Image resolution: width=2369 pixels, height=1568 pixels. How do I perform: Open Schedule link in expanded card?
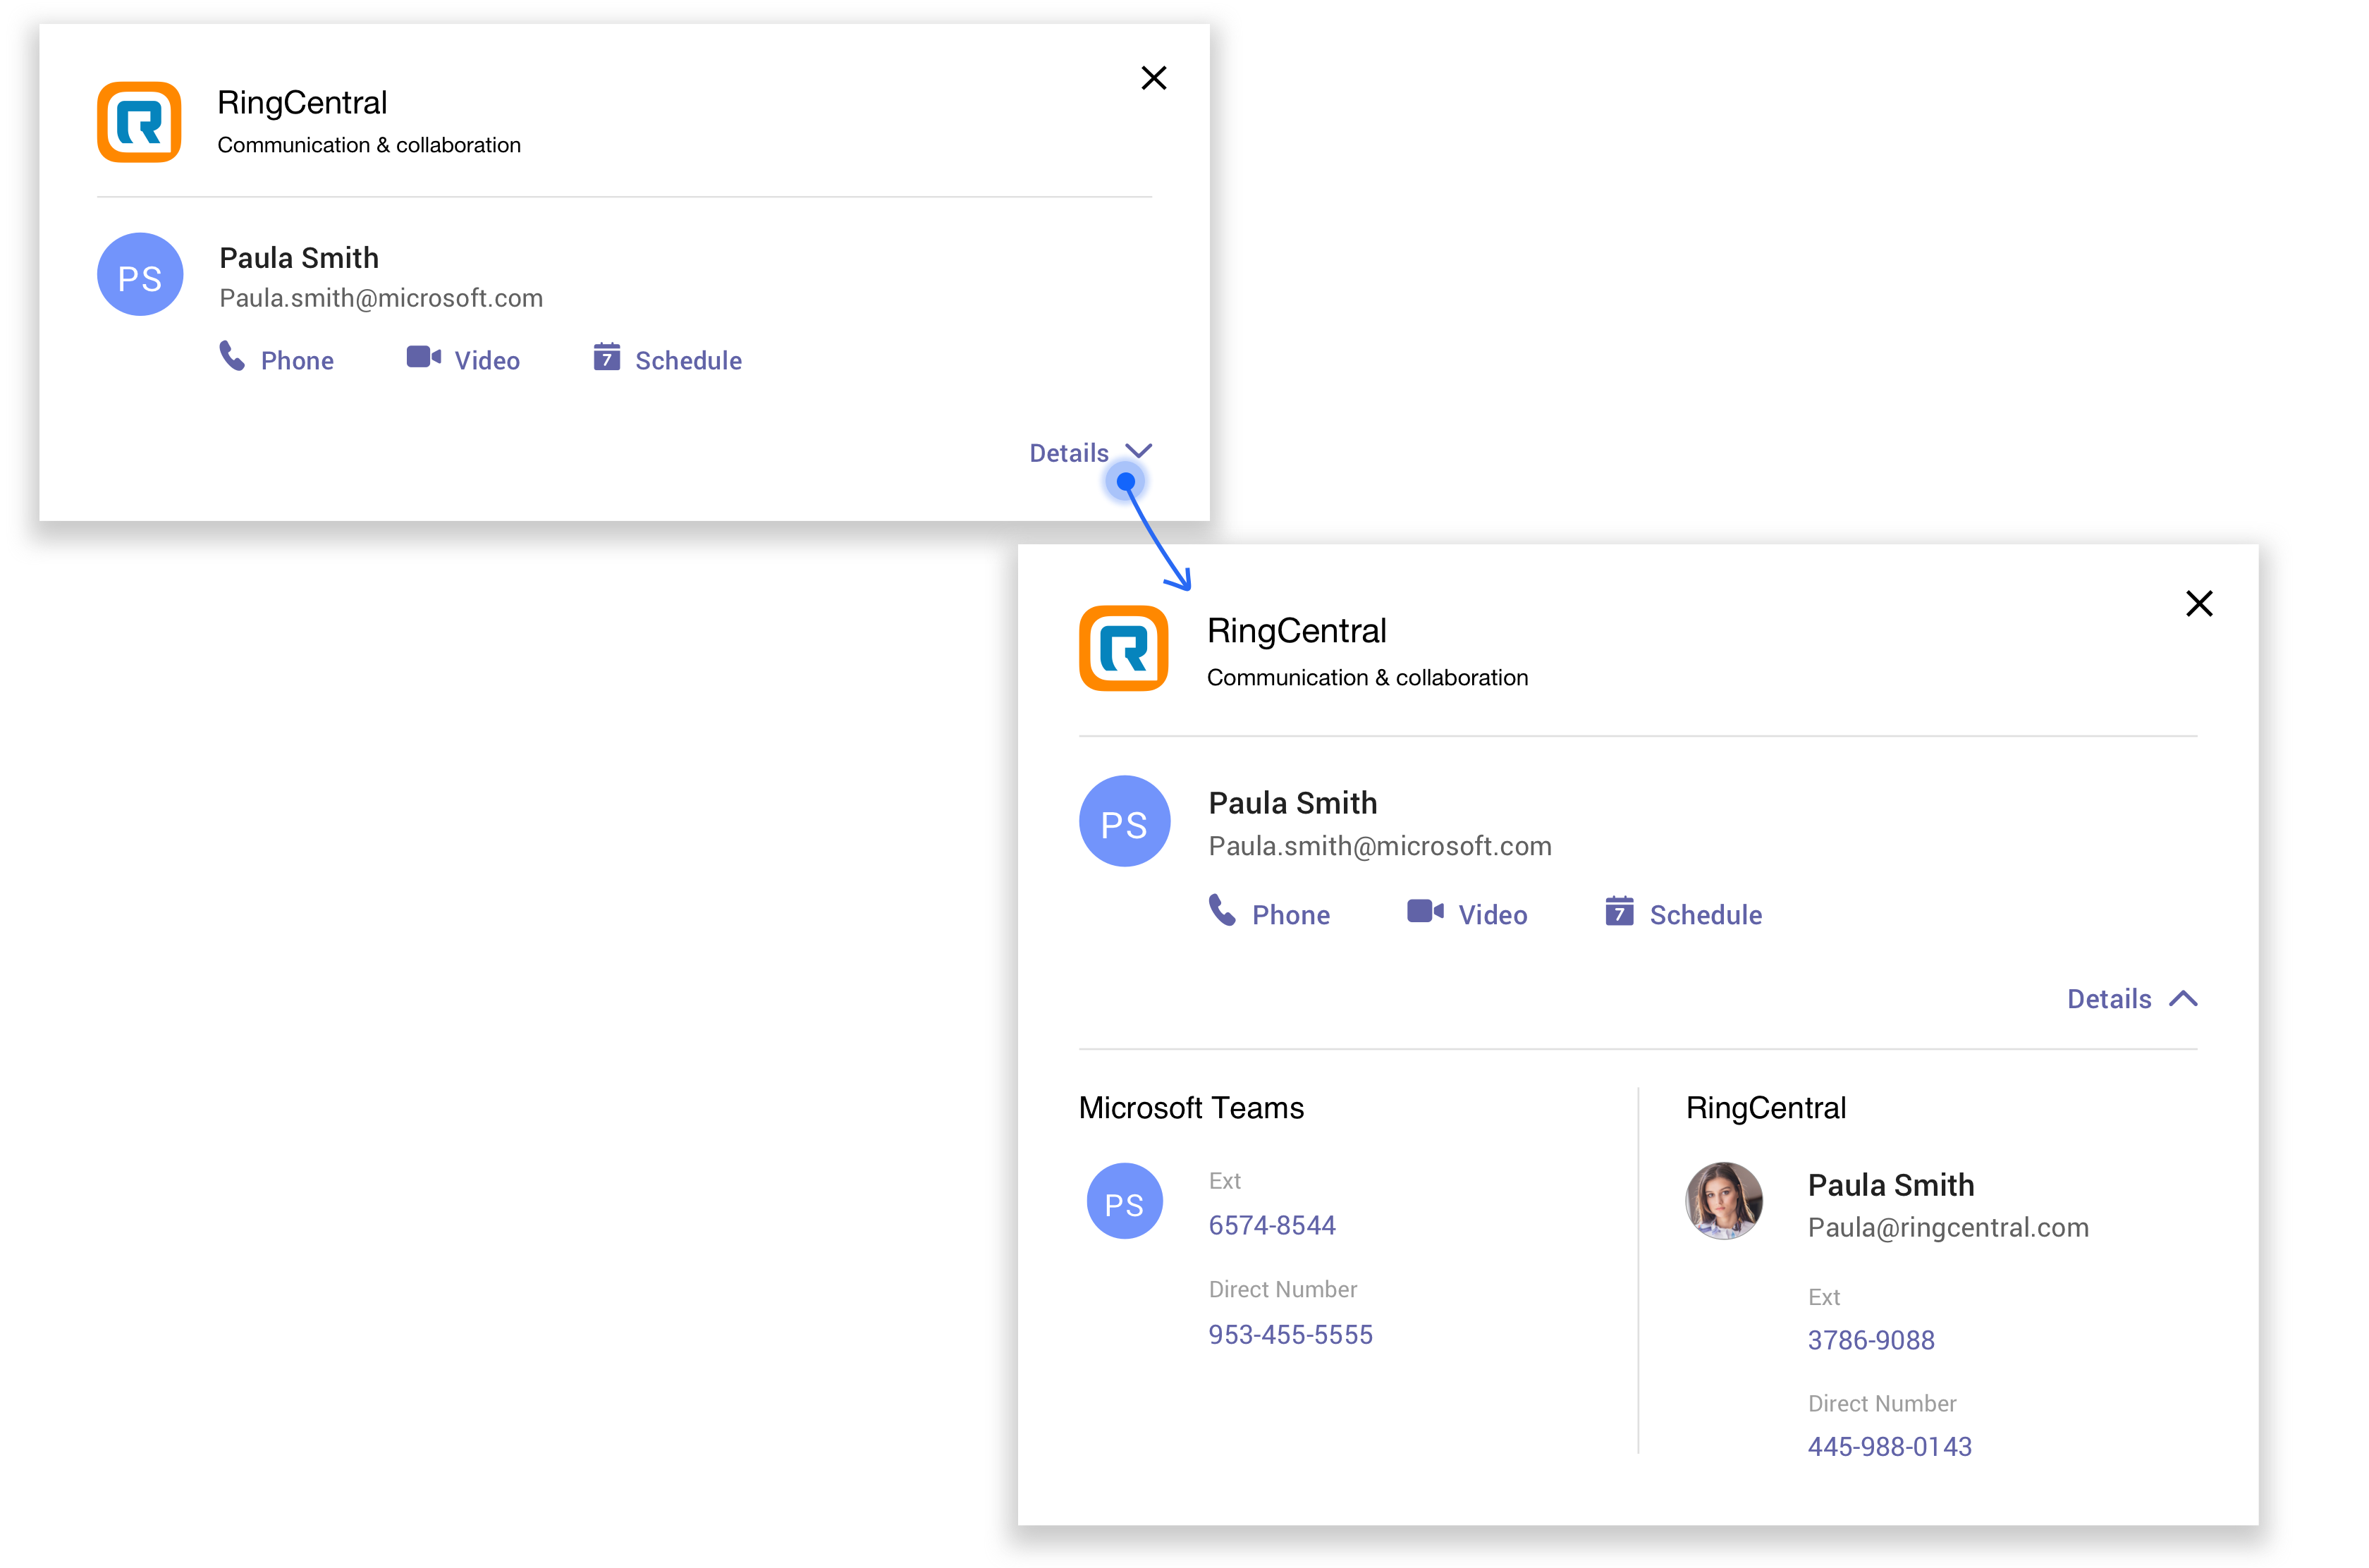coord(1705,915)
